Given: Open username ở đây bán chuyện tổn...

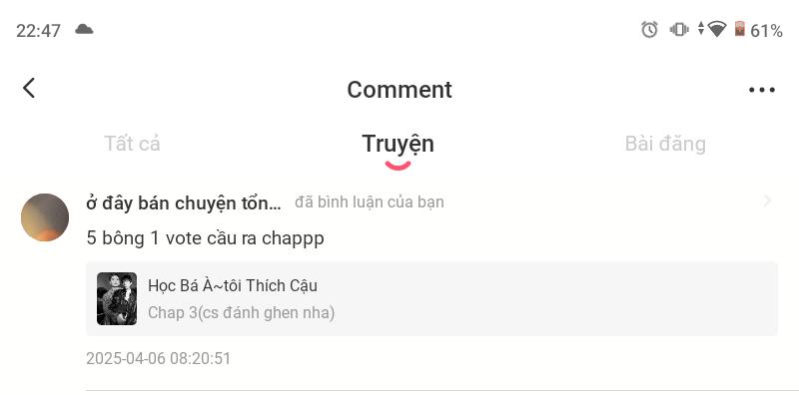Looking at the screenshot, I should tap(184, 203).
